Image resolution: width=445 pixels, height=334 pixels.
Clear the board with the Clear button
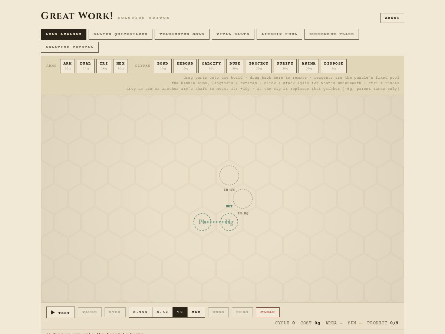click(x=268, y=312)
